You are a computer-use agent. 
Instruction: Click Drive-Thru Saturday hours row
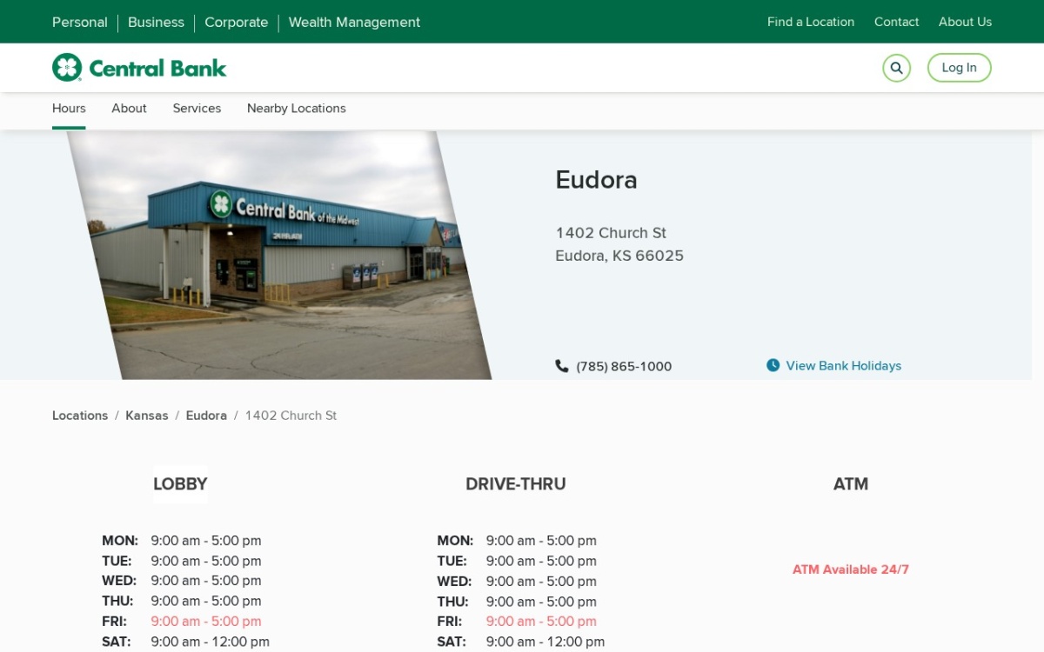tap(520, 642)
